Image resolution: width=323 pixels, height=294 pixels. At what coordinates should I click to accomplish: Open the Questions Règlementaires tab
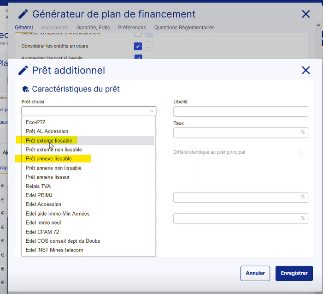click(184, 28)
